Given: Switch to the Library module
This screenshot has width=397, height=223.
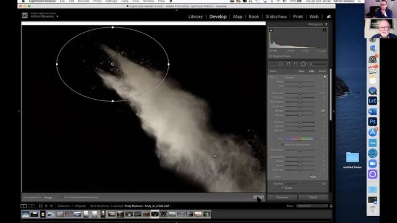Looking at the screenshot, I should 195,17.
